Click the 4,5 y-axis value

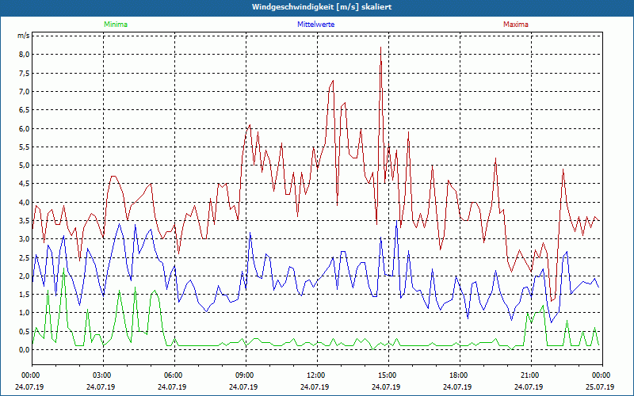pyautogui.click(x=25, y=184)
